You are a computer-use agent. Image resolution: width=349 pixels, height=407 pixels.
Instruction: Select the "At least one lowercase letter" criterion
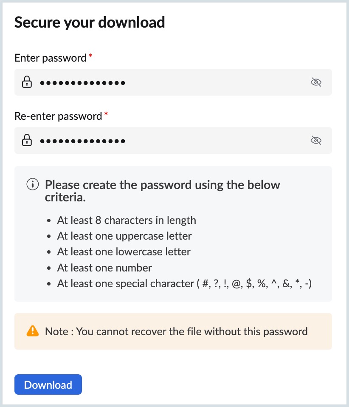124,252
